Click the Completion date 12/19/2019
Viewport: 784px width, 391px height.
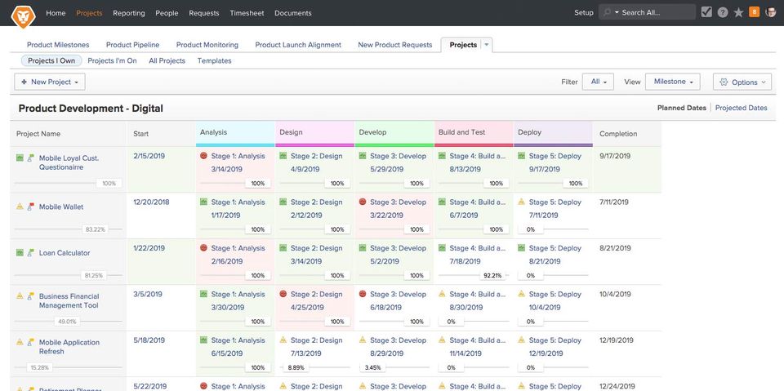point(617,340)
